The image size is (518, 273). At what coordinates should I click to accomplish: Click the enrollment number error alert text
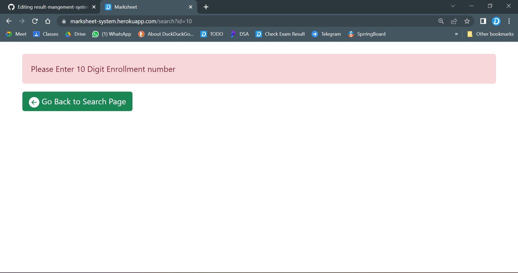[x=103, y=69]
